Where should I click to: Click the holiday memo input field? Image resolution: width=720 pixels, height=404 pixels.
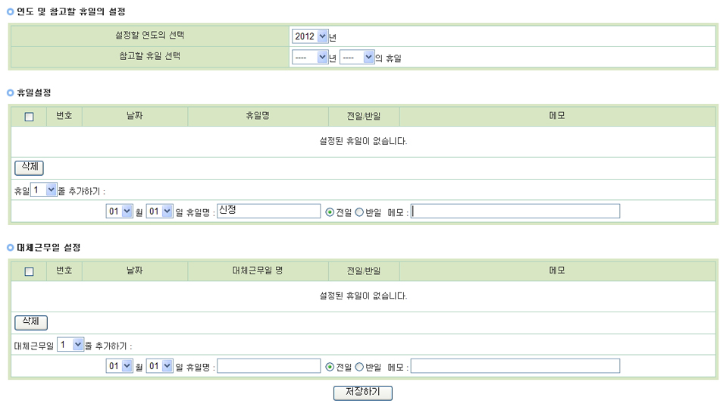(515, 211)
